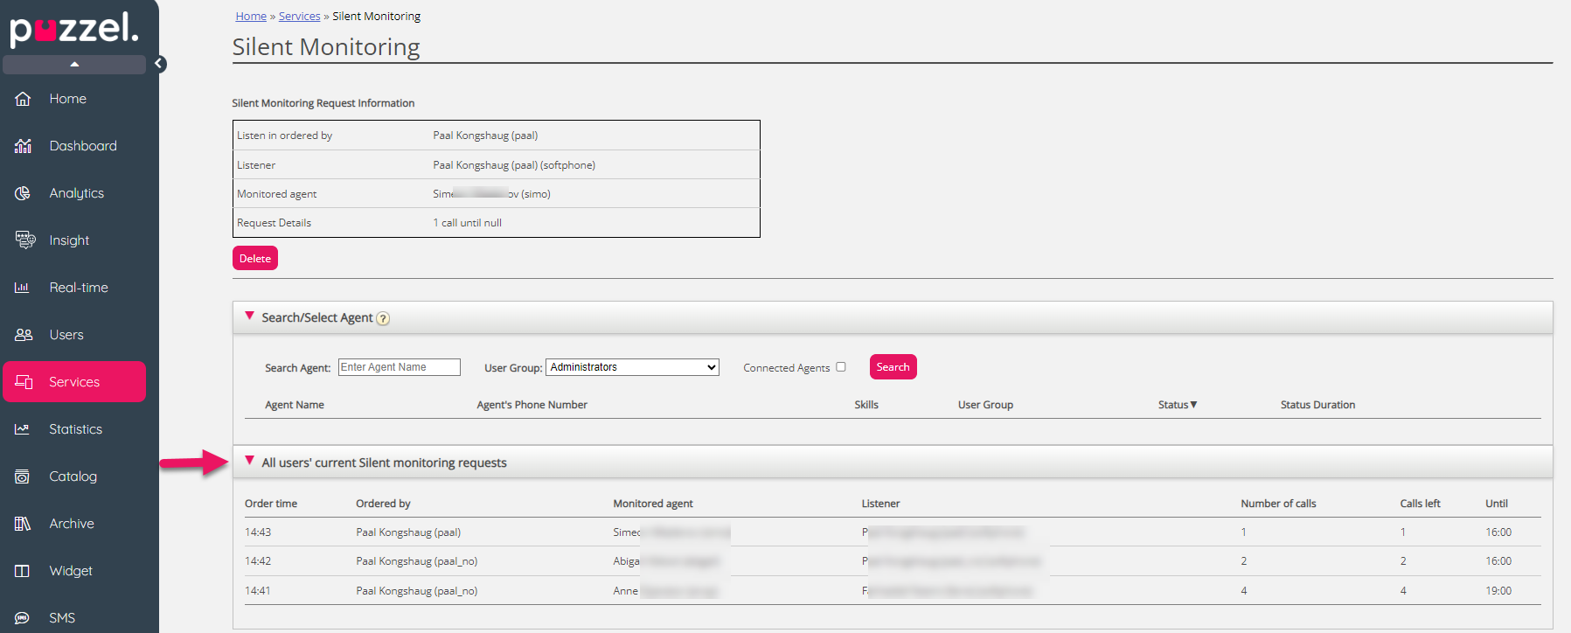Open the User Group dropdown

click(x=632, y=367)
